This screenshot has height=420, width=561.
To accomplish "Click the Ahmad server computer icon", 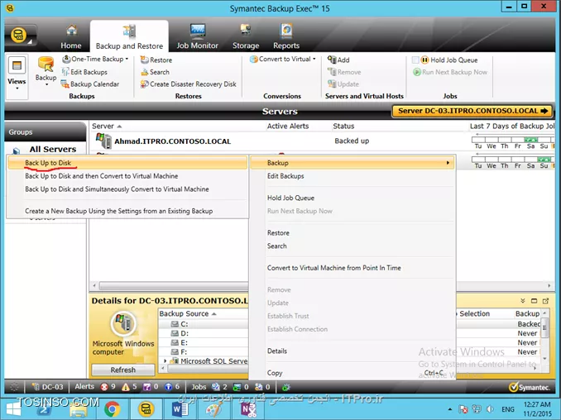I will click(x=103, y=141).
